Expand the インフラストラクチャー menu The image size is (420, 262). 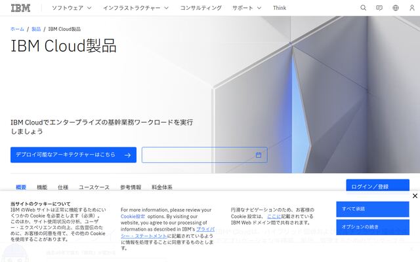pyautogui.click(x=136, y=8)
